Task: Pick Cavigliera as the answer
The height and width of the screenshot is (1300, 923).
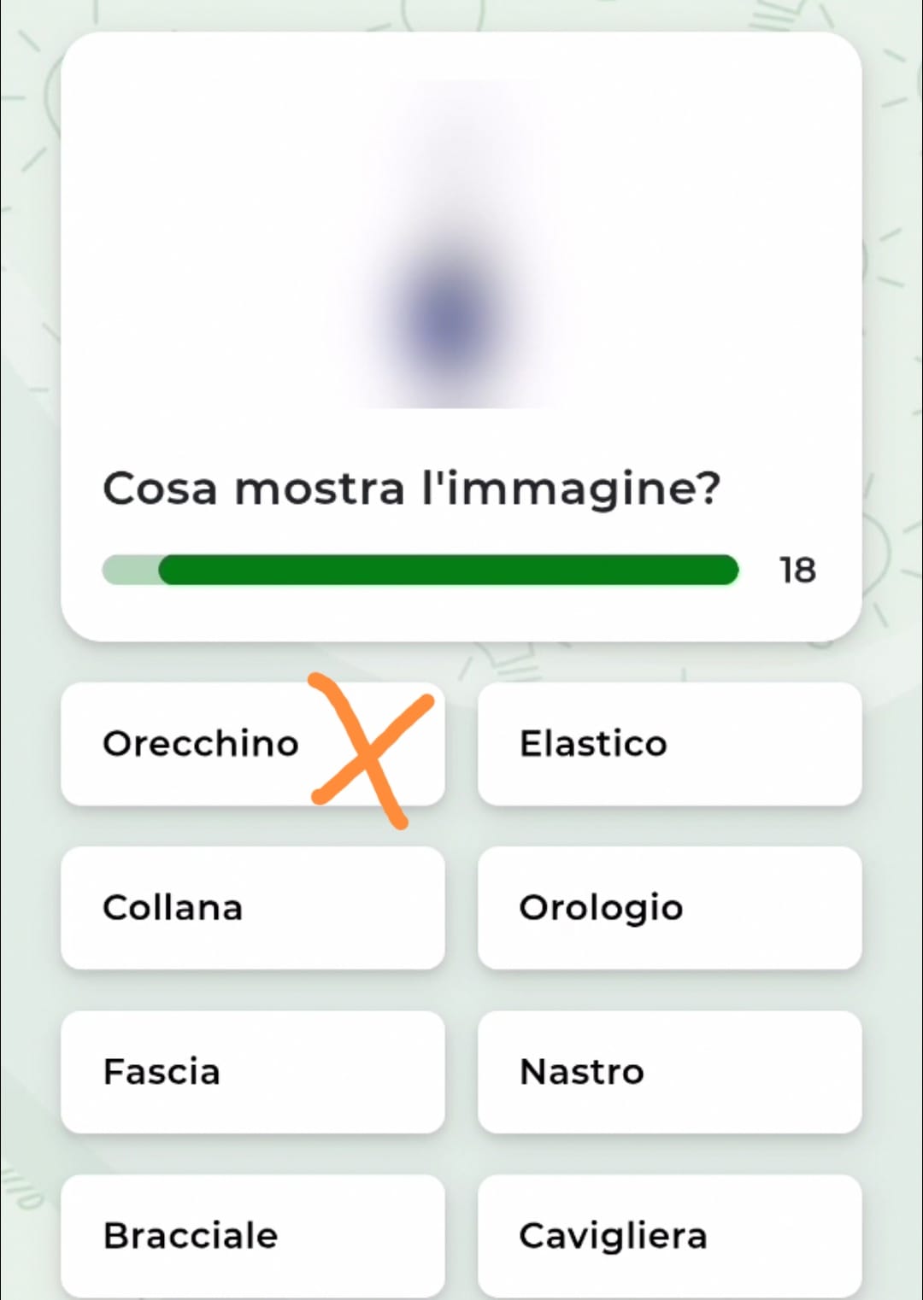Action: [x=669, y=1236]
